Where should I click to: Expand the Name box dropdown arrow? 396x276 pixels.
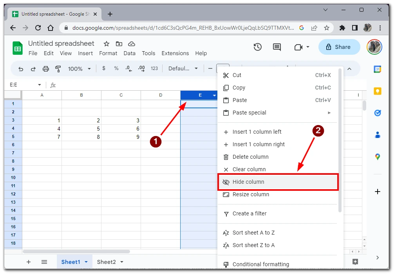[40, 85]
